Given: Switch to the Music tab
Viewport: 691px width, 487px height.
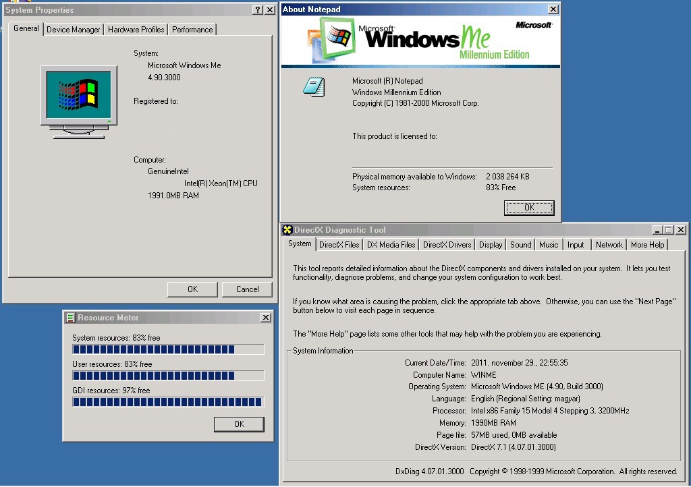Looking at the screenshot, I should coord(549,245).
